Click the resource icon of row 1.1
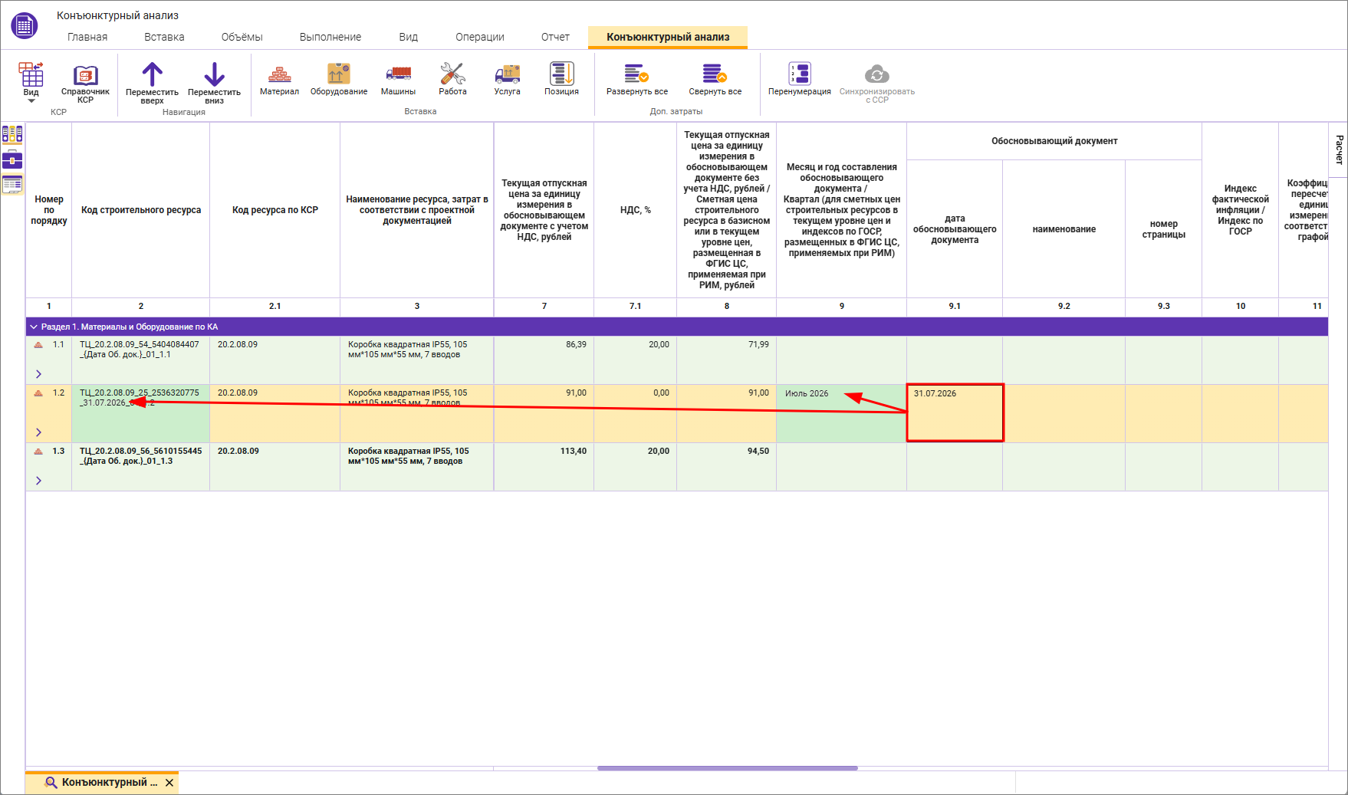Viewport: 1348px width, 795px height. click(x=38, y=345)
